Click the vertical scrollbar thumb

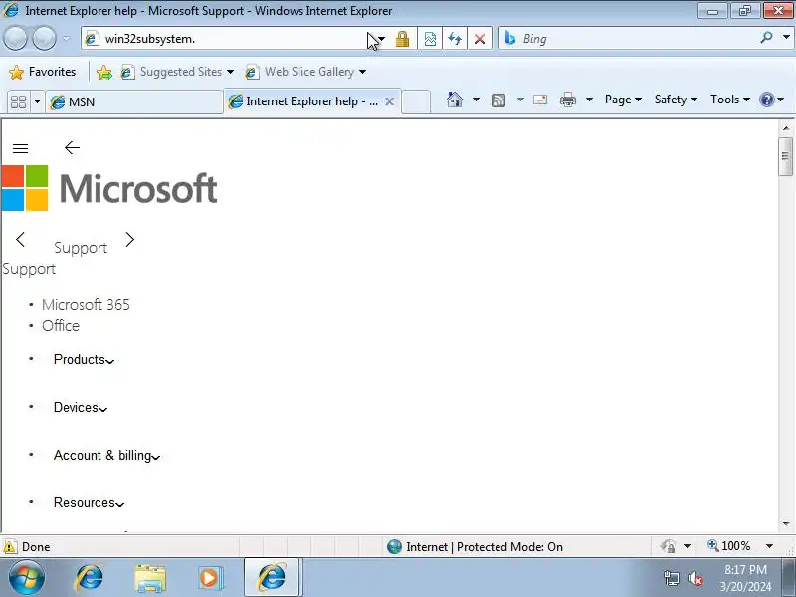tap(786, 156)
